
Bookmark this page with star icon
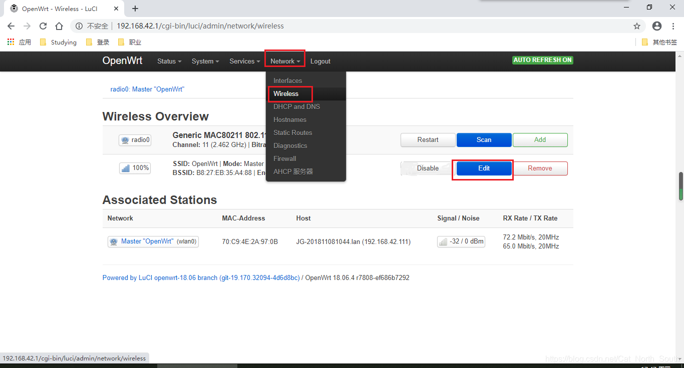pyautogui.click(x=637, y=26)
